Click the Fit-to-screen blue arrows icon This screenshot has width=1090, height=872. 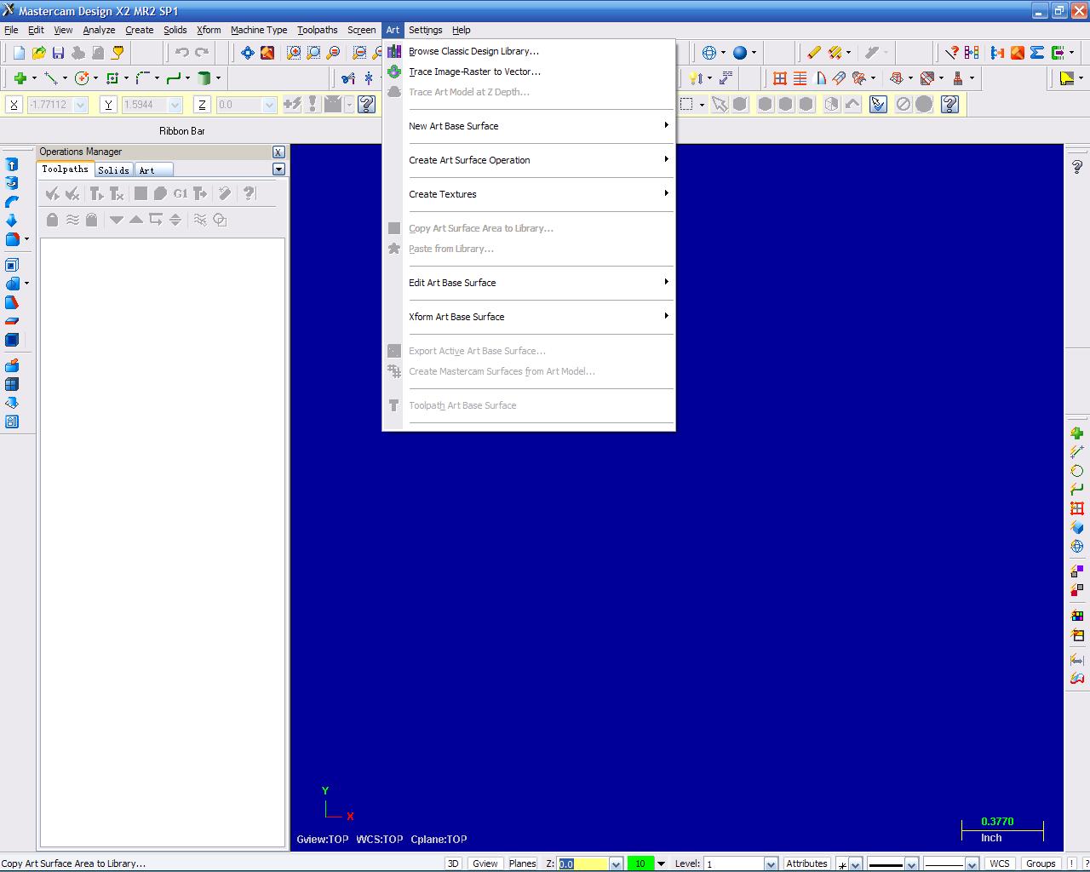[x=247, y=53]
